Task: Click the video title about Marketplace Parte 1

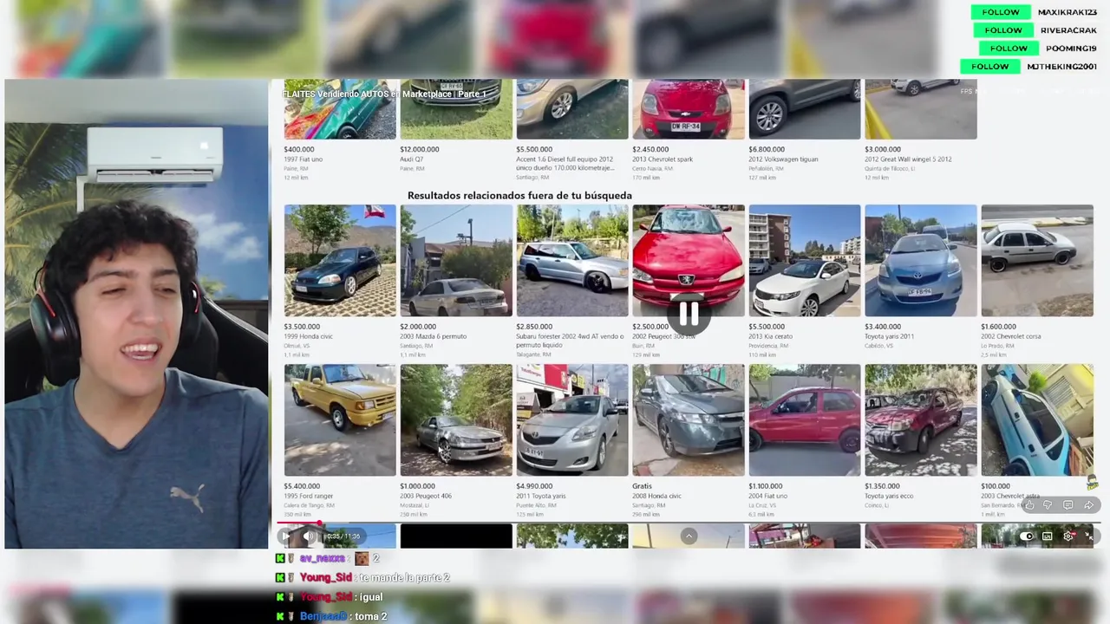Action: (x=384, y=94)
